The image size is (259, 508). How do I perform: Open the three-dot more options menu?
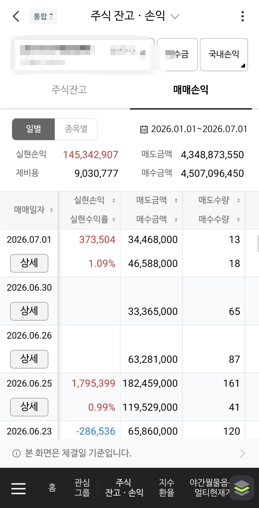[242, 16]
